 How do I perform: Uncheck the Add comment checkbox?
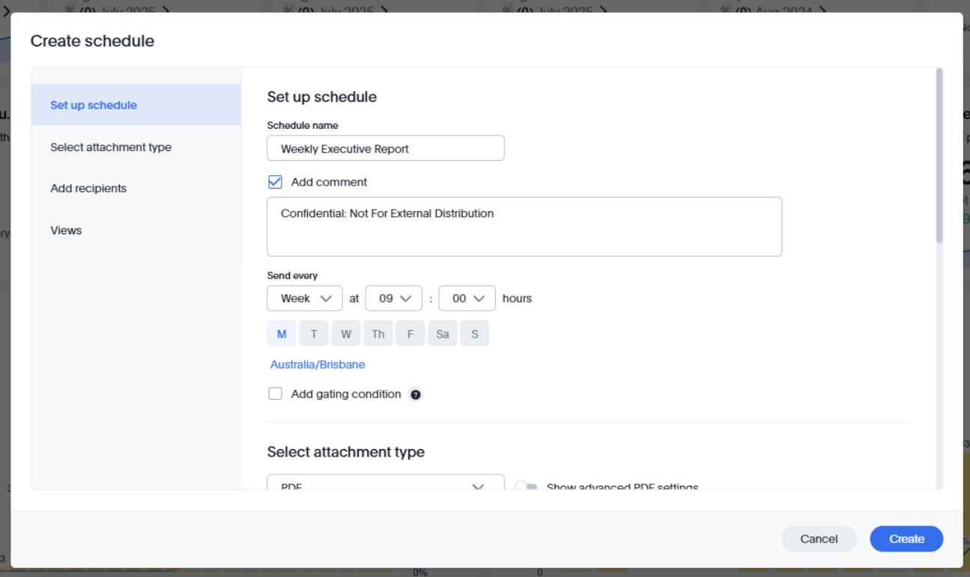[x=275, y=182]
